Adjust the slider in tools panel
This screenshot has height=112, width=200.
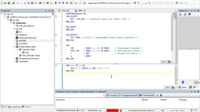click(x=183, y=82)
